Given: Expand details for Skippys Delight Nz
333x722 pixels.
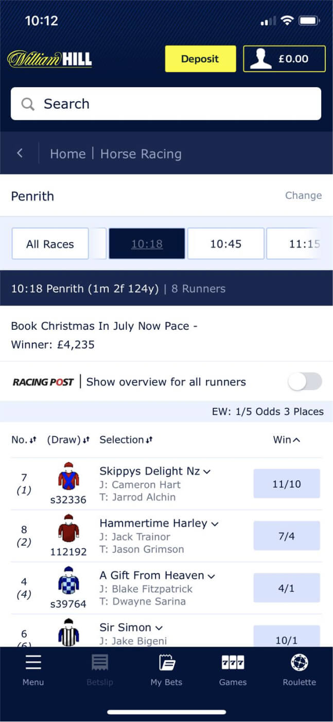Looking at the screenshot, I should 206,471.
